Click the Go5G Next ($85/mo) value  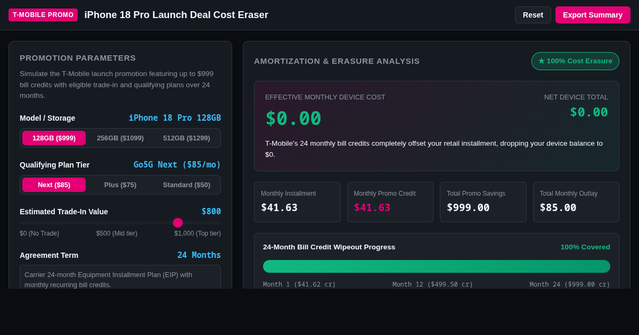[x=177, y=165]
